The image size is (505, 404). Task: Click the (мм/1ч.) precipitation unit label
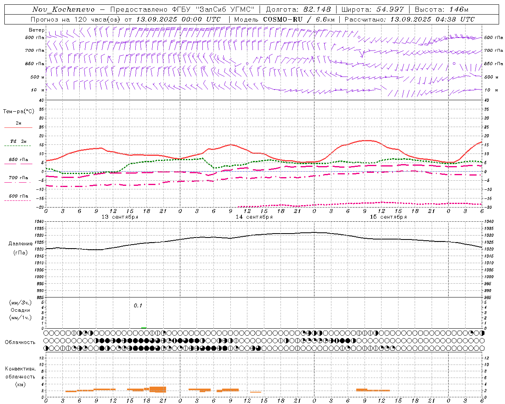pos(21,318)
